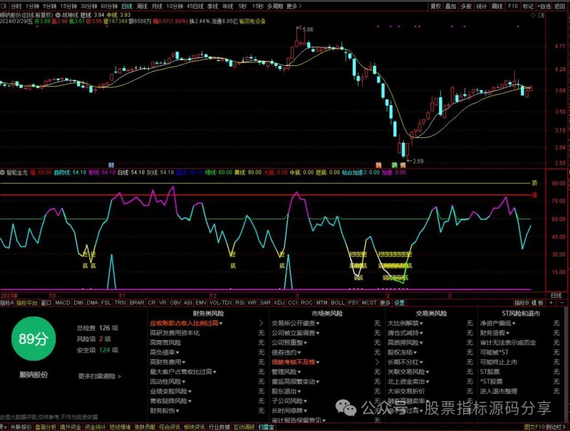Expand 大比例解禁 dropdown
570x431 pixels.
pyautogui.click(x=405, y=323)
